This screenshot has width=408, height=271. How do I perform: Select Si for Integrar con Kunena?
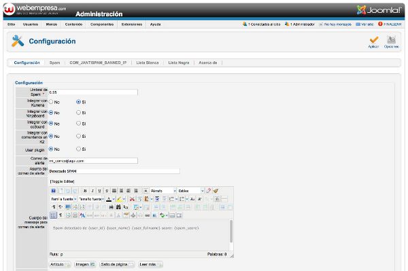[x=79, y=102]
